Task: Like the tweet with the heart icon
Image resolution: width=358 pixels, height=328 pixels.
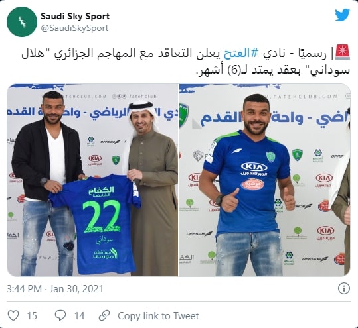Action: pyautogui.click(x=13, y=315)
